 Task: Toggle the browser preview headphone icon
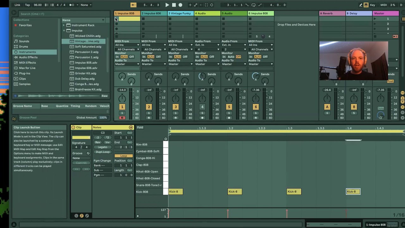click(15, 96)
